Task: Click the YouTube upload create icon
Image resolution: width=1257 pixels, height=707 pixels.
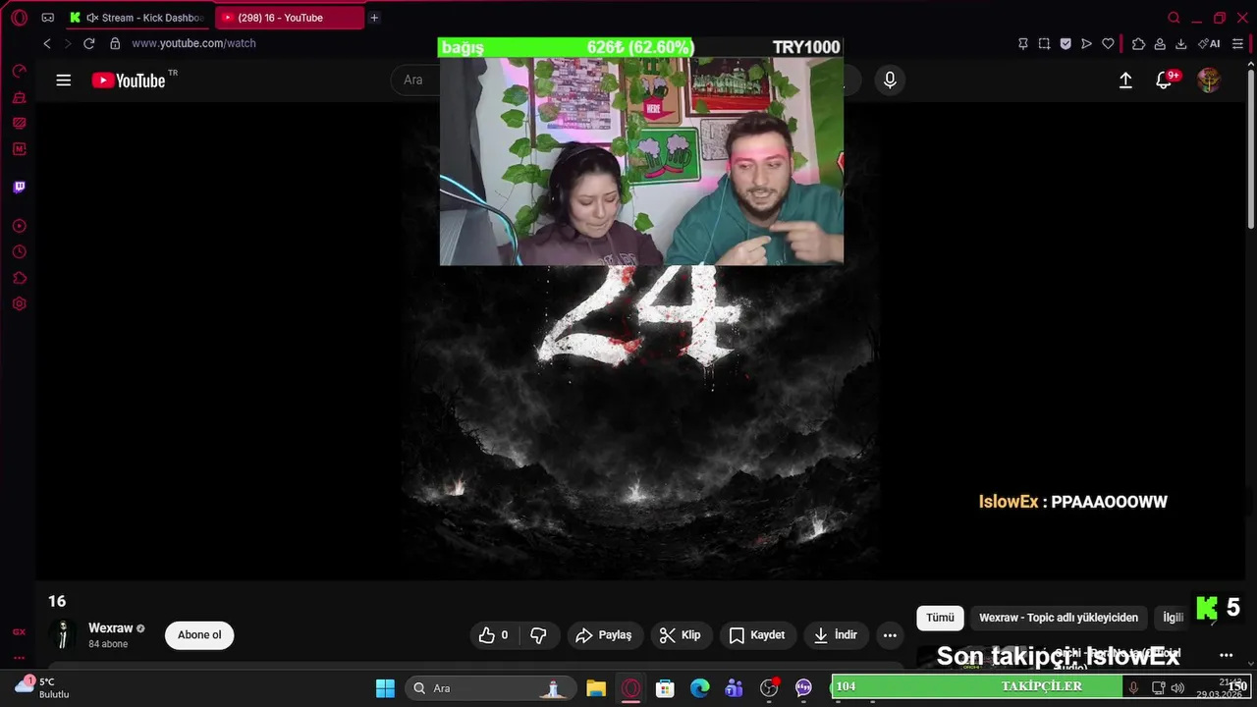Action: pyautogui.click(x=1125, y=81)
